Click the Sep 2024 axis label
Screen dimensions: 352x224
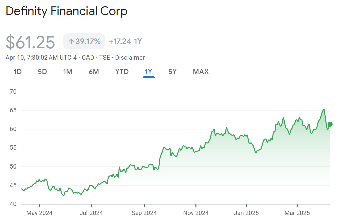(144, 213)
